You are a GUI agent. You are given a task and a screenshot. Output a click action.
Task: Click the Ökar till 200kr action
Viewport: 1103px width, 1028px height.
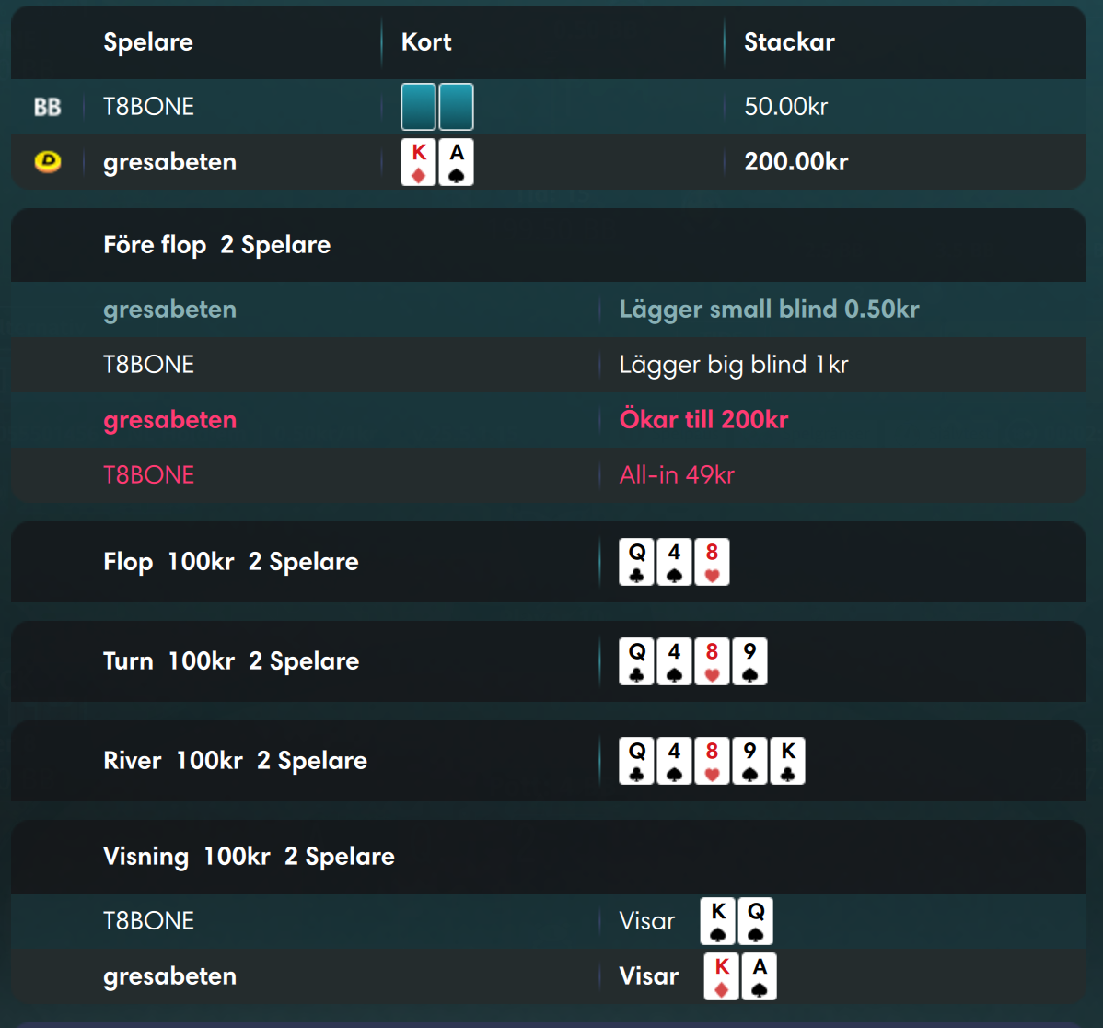[703, 420]
